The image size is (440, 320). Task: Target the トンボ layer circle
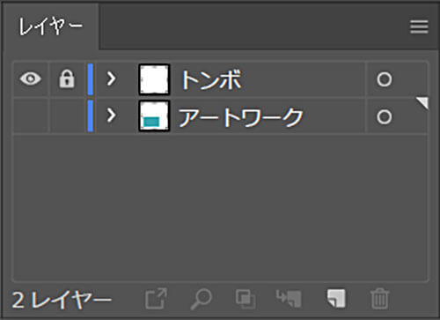(385, 79)
